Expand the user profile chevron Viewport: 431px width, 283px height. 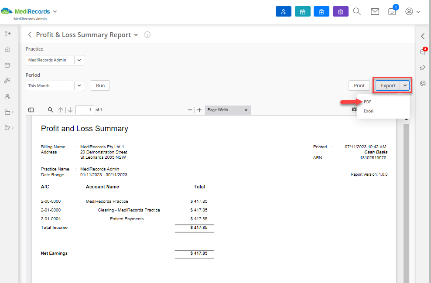418,12
